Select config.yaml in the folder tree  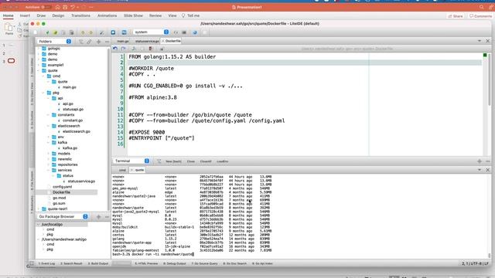point(62,187)
